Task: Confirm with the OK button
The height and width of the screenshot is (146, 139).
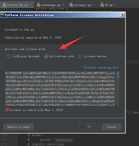Action: coord(89,127)
